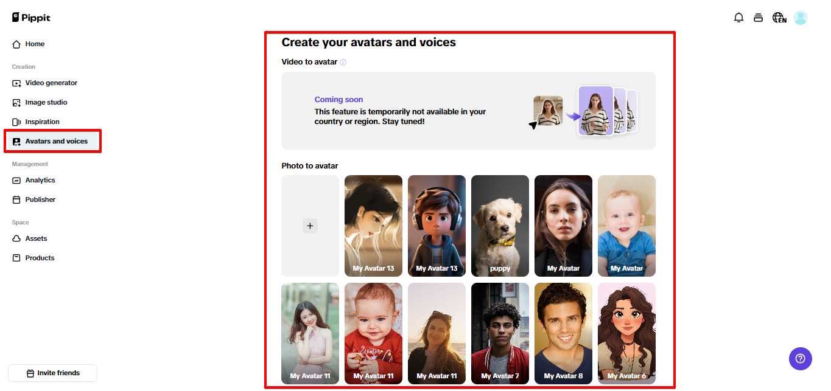Select the My Avatar 6 cartoon woman
Image resolution: width=831 pixels, height=391 pixels.
tap(626, 333)
